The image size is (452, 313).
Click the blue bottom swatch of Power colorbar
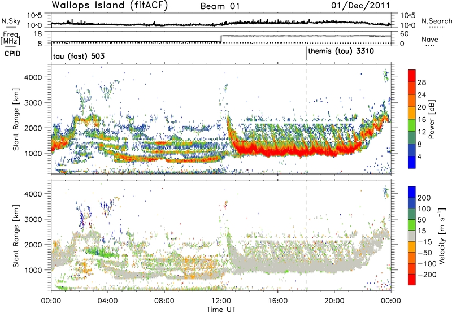(412, 162)
